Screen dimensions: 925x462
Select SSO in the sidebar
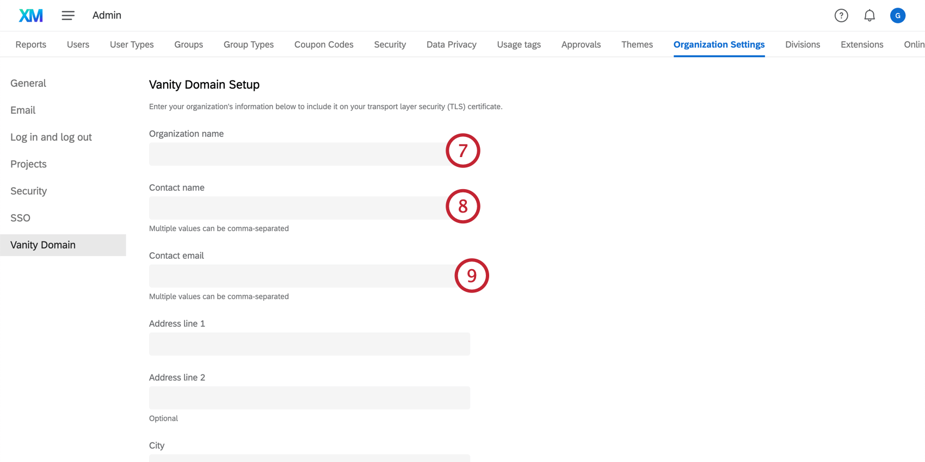coord(20,218)
